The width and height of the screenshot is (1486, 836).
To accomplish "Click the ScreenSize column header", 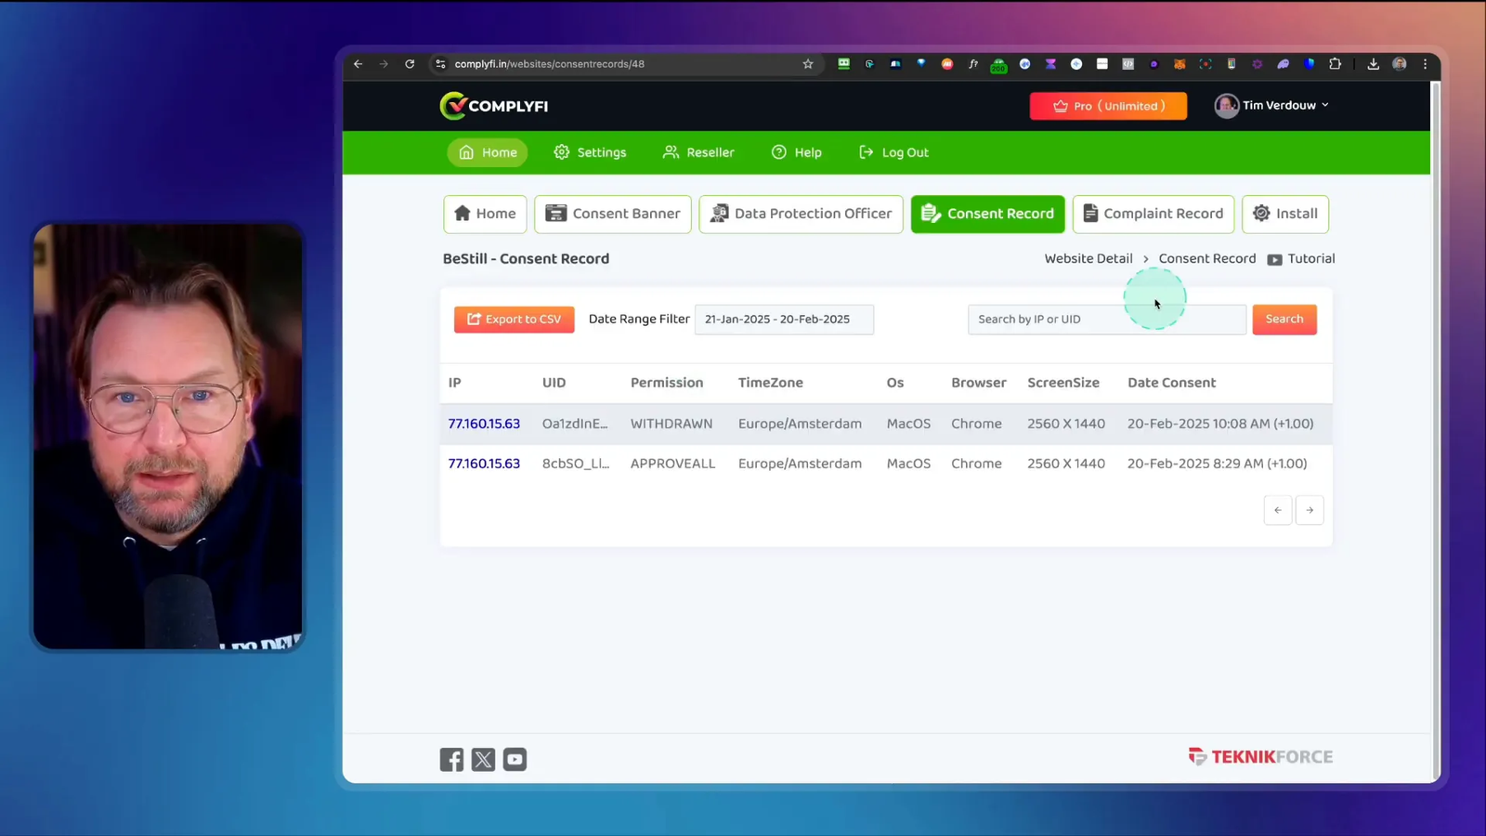I will point(1063,383).
